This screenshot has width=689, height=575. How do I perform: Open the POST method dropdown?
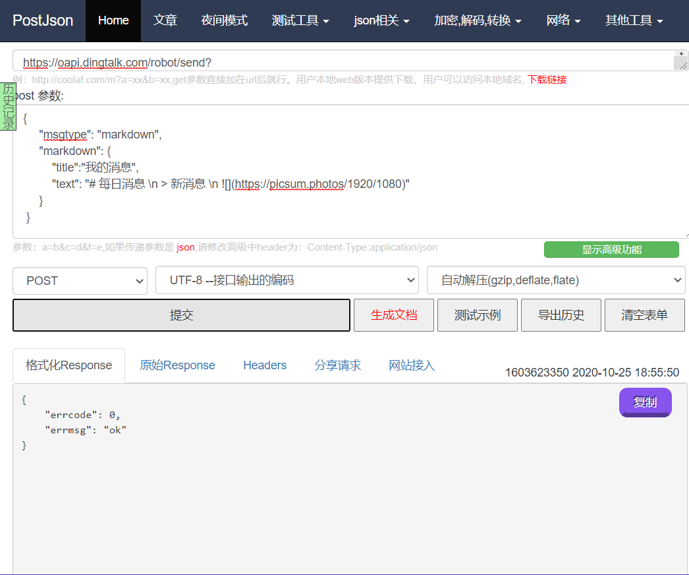coord(80,281)
